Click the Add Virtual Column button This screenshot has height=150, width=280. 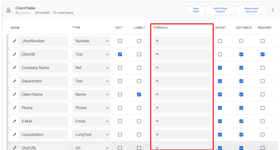(220, 10)
